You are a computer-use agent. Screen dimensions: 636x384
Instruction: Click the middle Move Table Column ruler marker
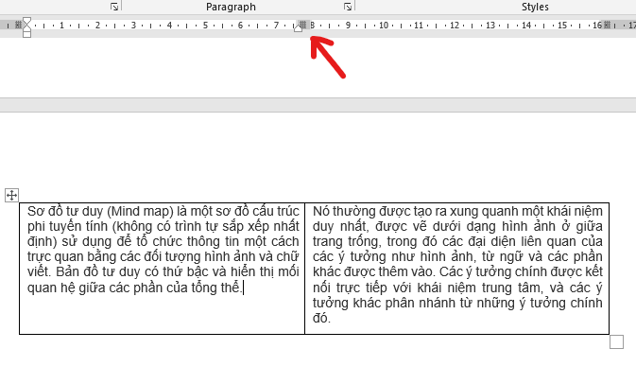[x=302, y=25]
